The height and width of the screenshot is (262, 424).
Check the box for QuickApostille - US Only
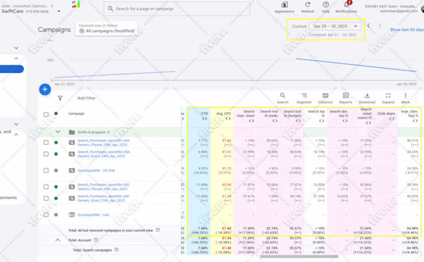(x=46, y=170)
